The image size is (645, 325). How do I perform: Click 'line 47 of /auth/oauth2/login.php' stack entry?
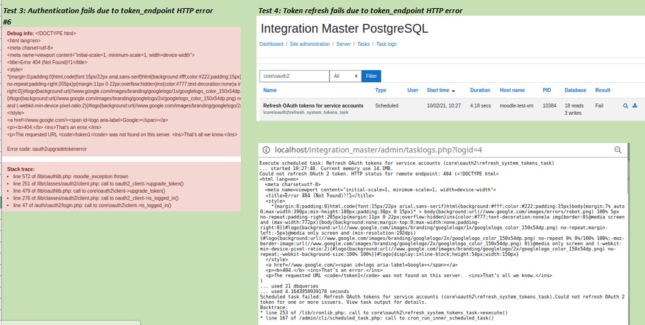(x=92, y=205)
